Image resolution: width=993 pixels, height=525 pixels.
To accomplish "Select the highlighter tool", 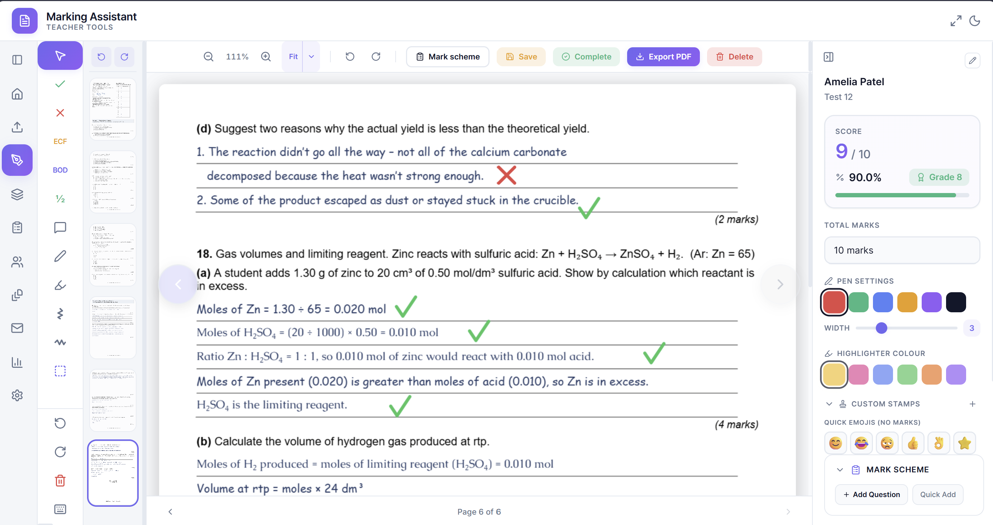I will coord(60,285).
